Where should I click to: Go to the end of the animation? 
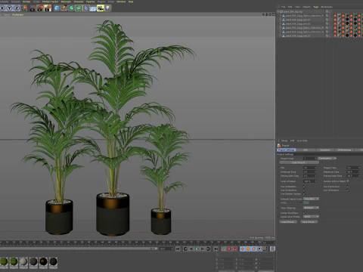click(216, 249)
